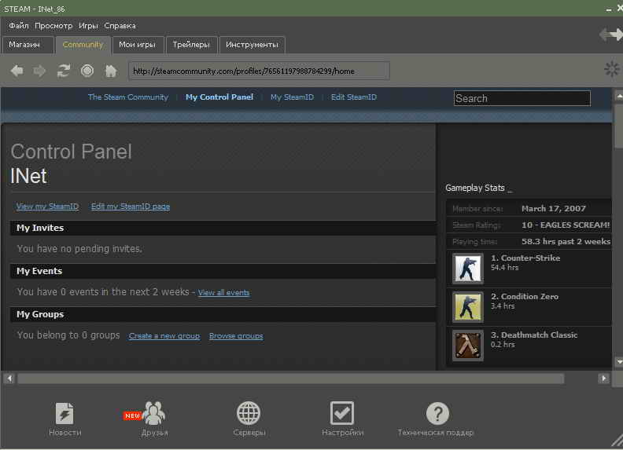The height and width of the screenshot is (450, 623).
Task: Click the horizontal scrollbar right arrow
Action: pyautogui.click(x=603, y=379)
